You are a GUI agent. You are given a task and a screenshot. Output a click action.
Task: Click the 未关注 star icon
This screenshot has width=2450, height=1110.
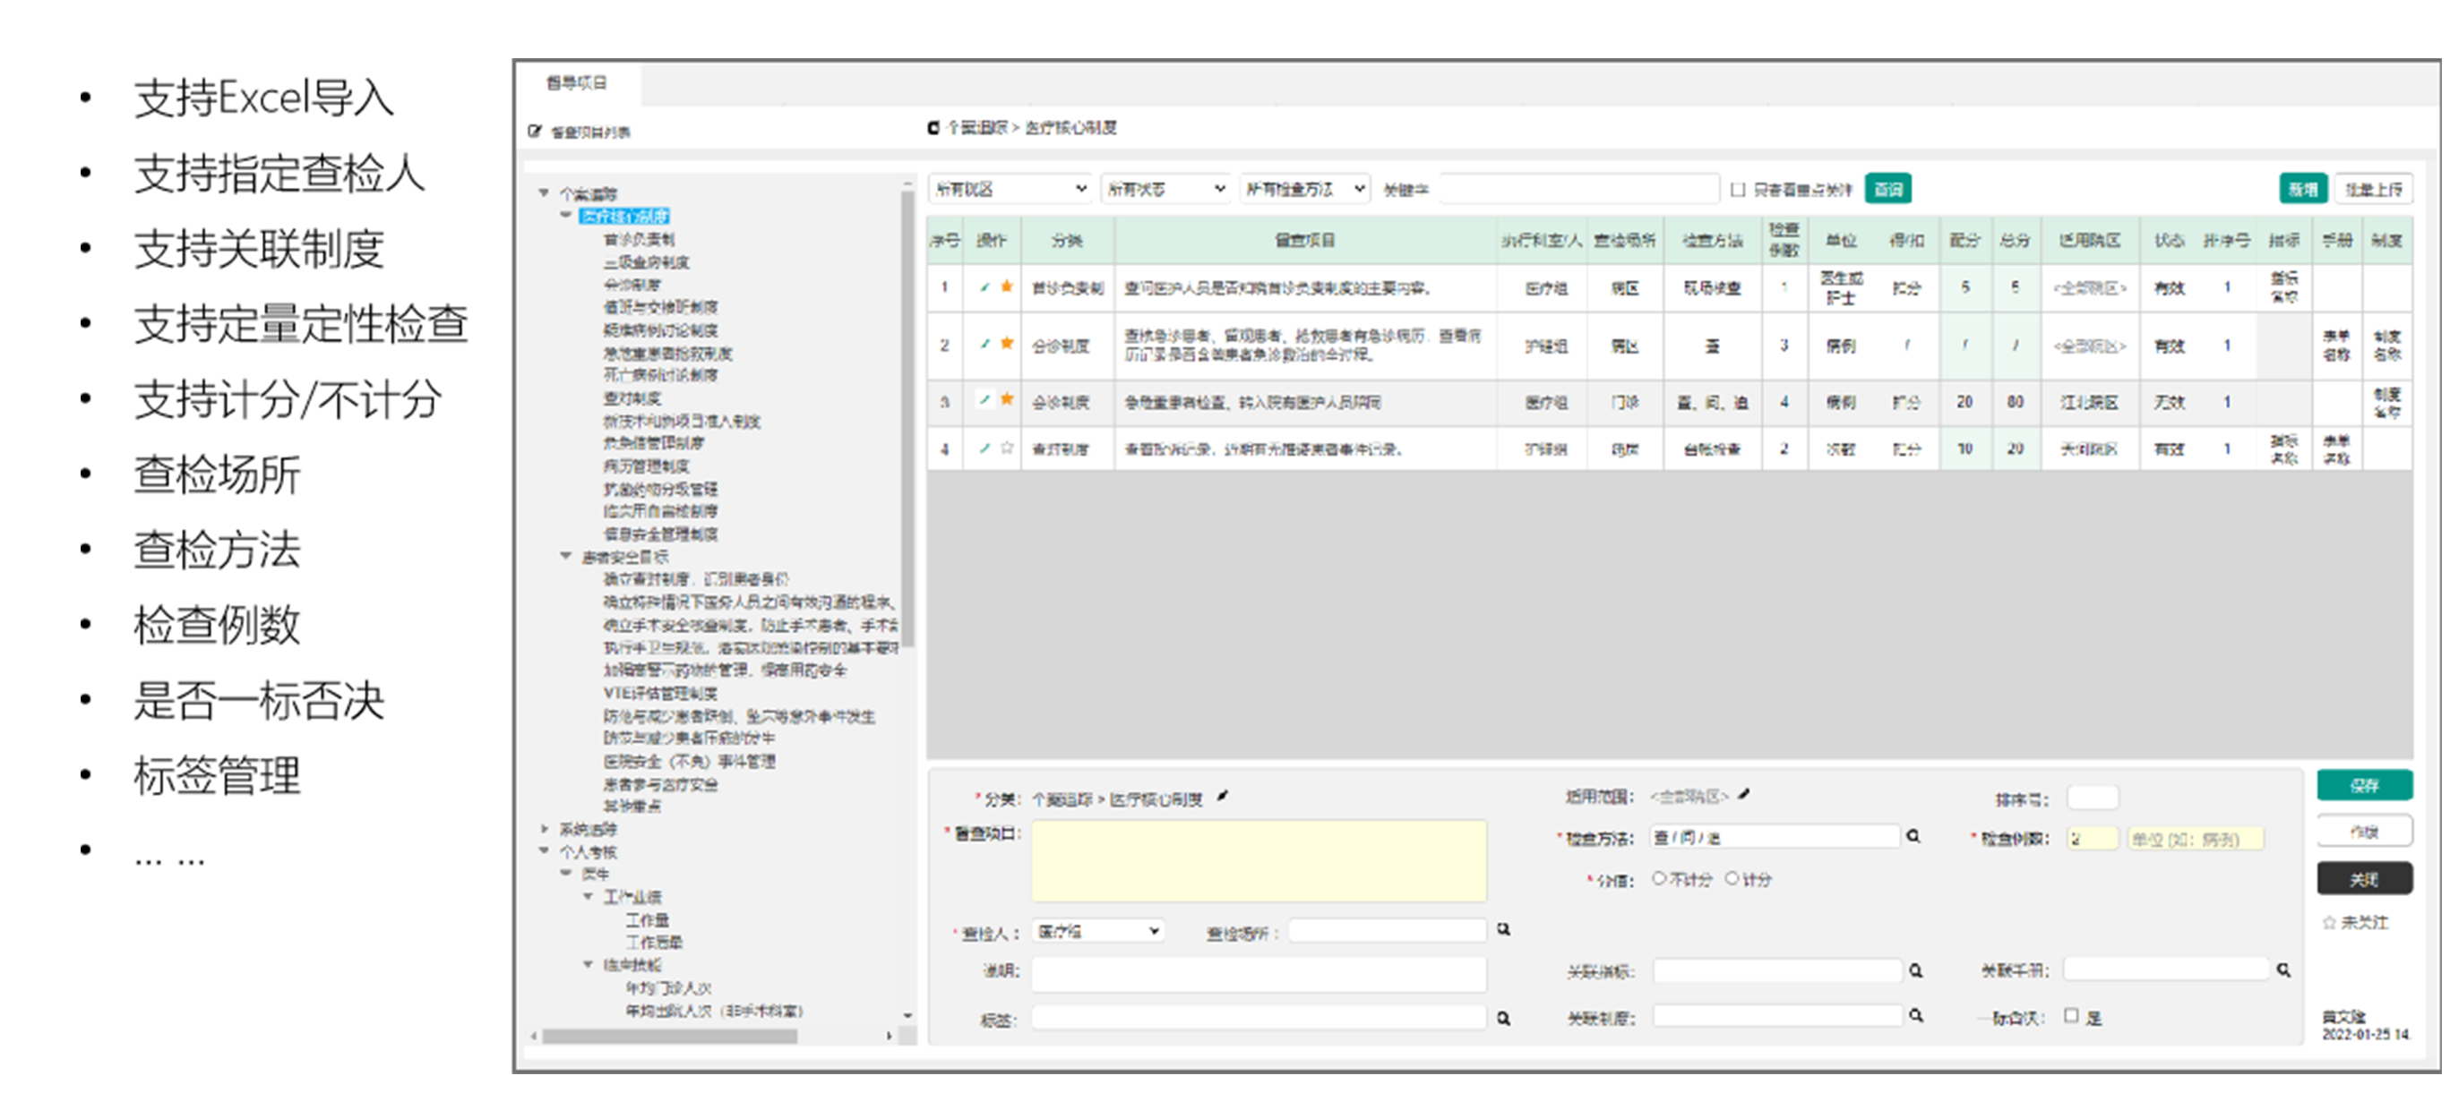(x=2329, y=922)
